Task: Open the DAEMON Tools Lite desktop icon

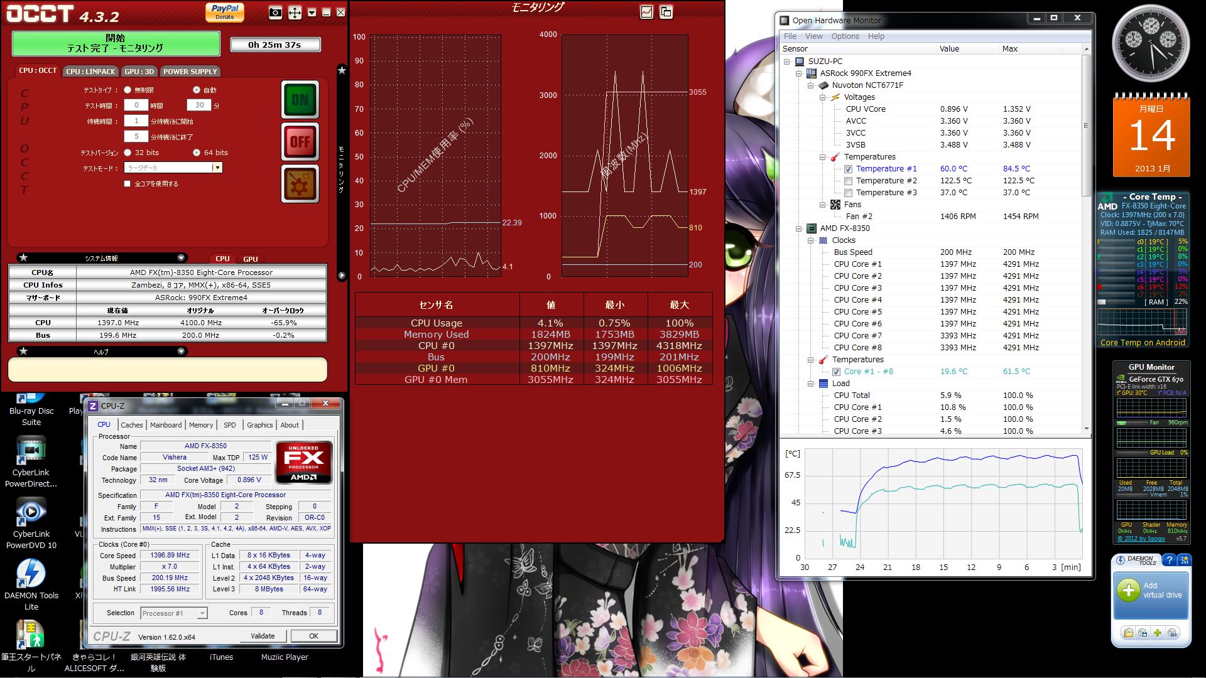Action: coord(31,586)
